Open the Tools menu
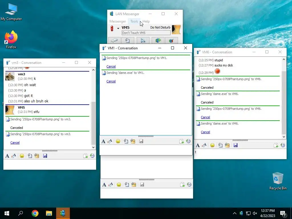Viewport: 292px width, 219px height. click(134, 21)
